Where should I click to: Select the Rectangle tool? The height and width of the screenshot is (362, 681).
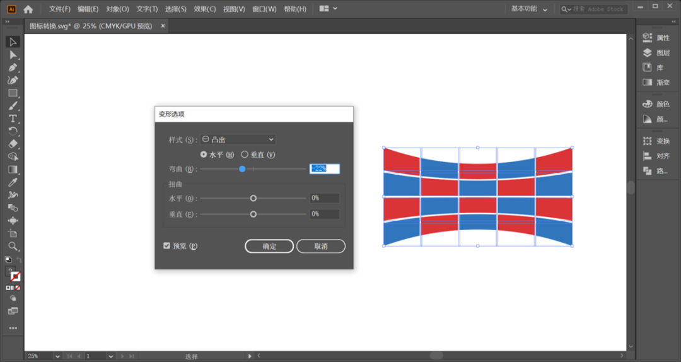pos(13,93)
